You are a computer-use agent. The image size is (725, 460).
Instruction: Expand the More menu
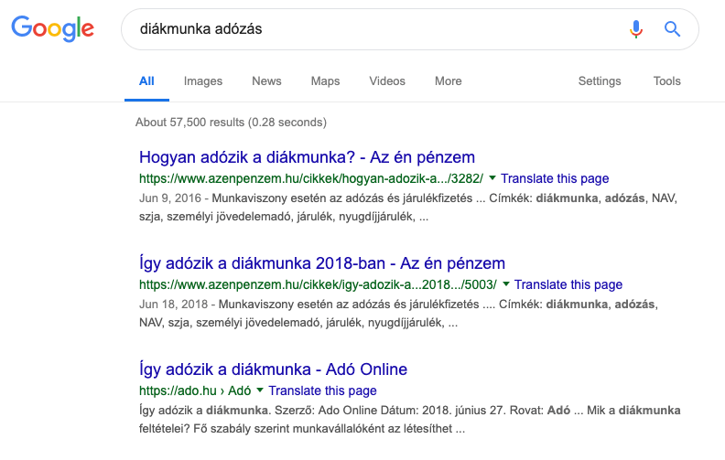click(448, 81)
